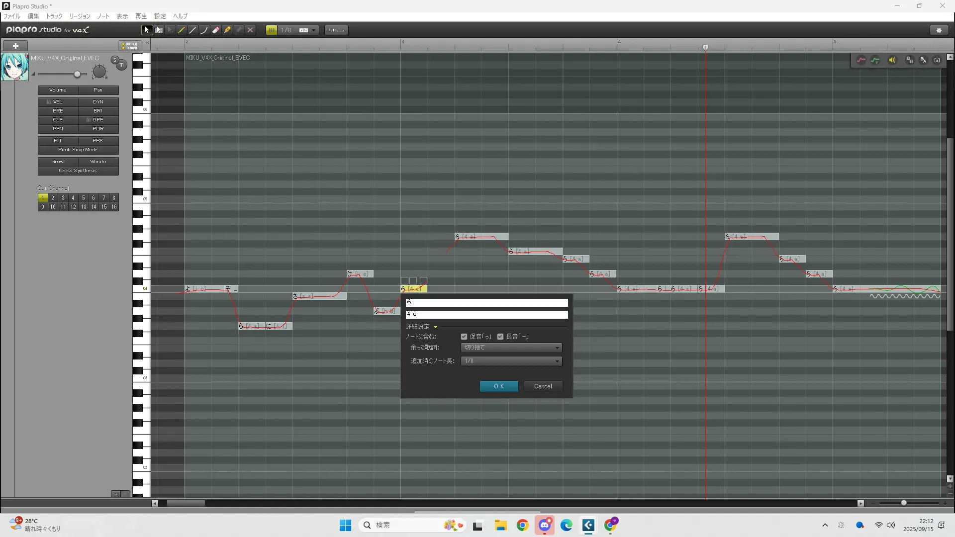Select the pencil draw tool
The width and height of the screenshot is (955, 537).
tap(182, 30)
